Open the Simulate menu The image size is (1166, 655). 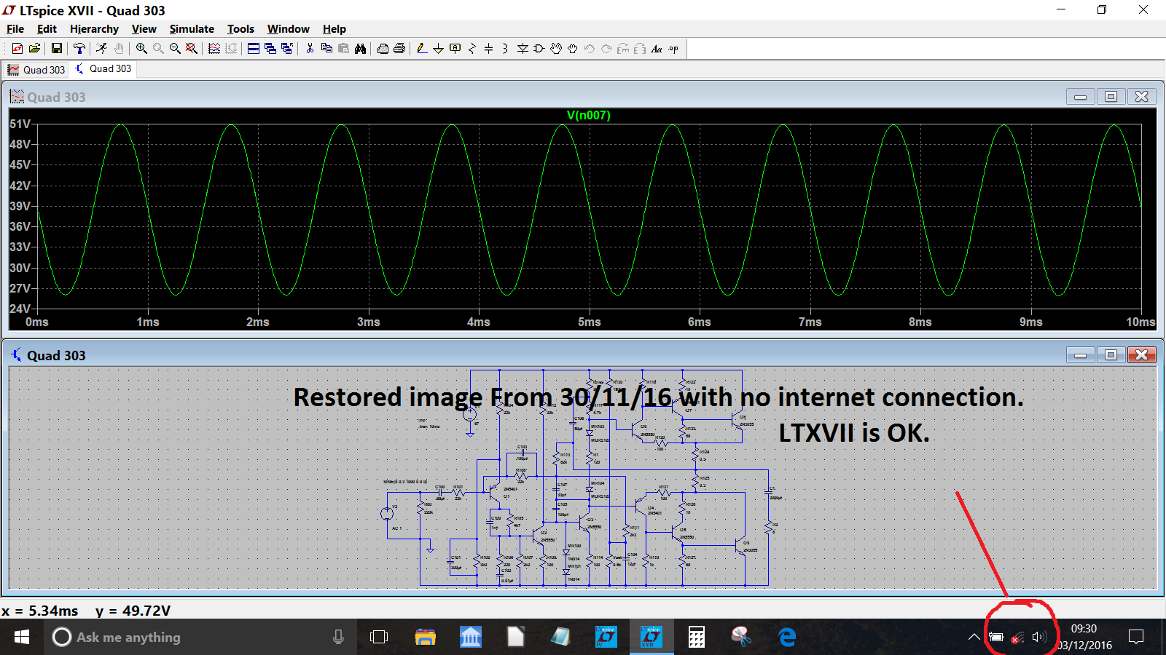click(x=192, y=29)
